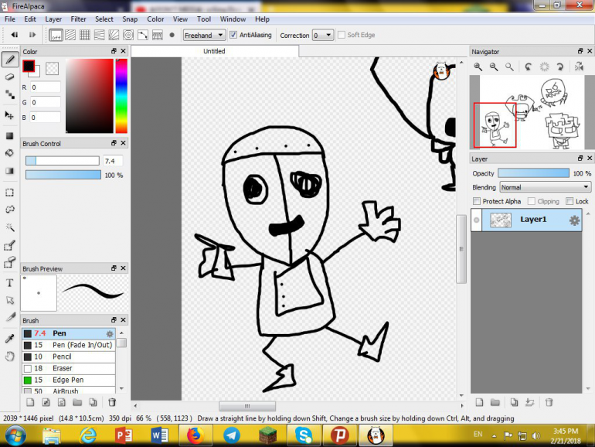This screenshot has width=595, height=447.
Task: Enable the layer Lock checkbox
Action: (570, 202)
